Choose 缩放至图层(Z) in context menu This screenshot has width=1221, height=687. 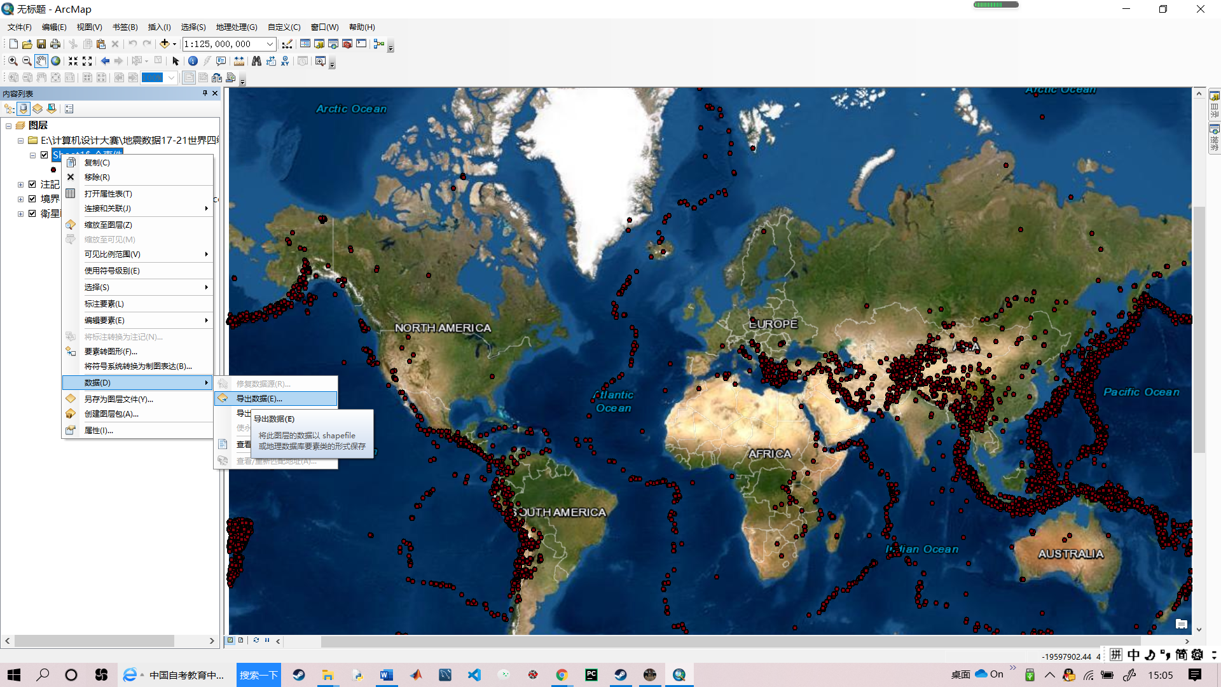click(x=138, y=225)
